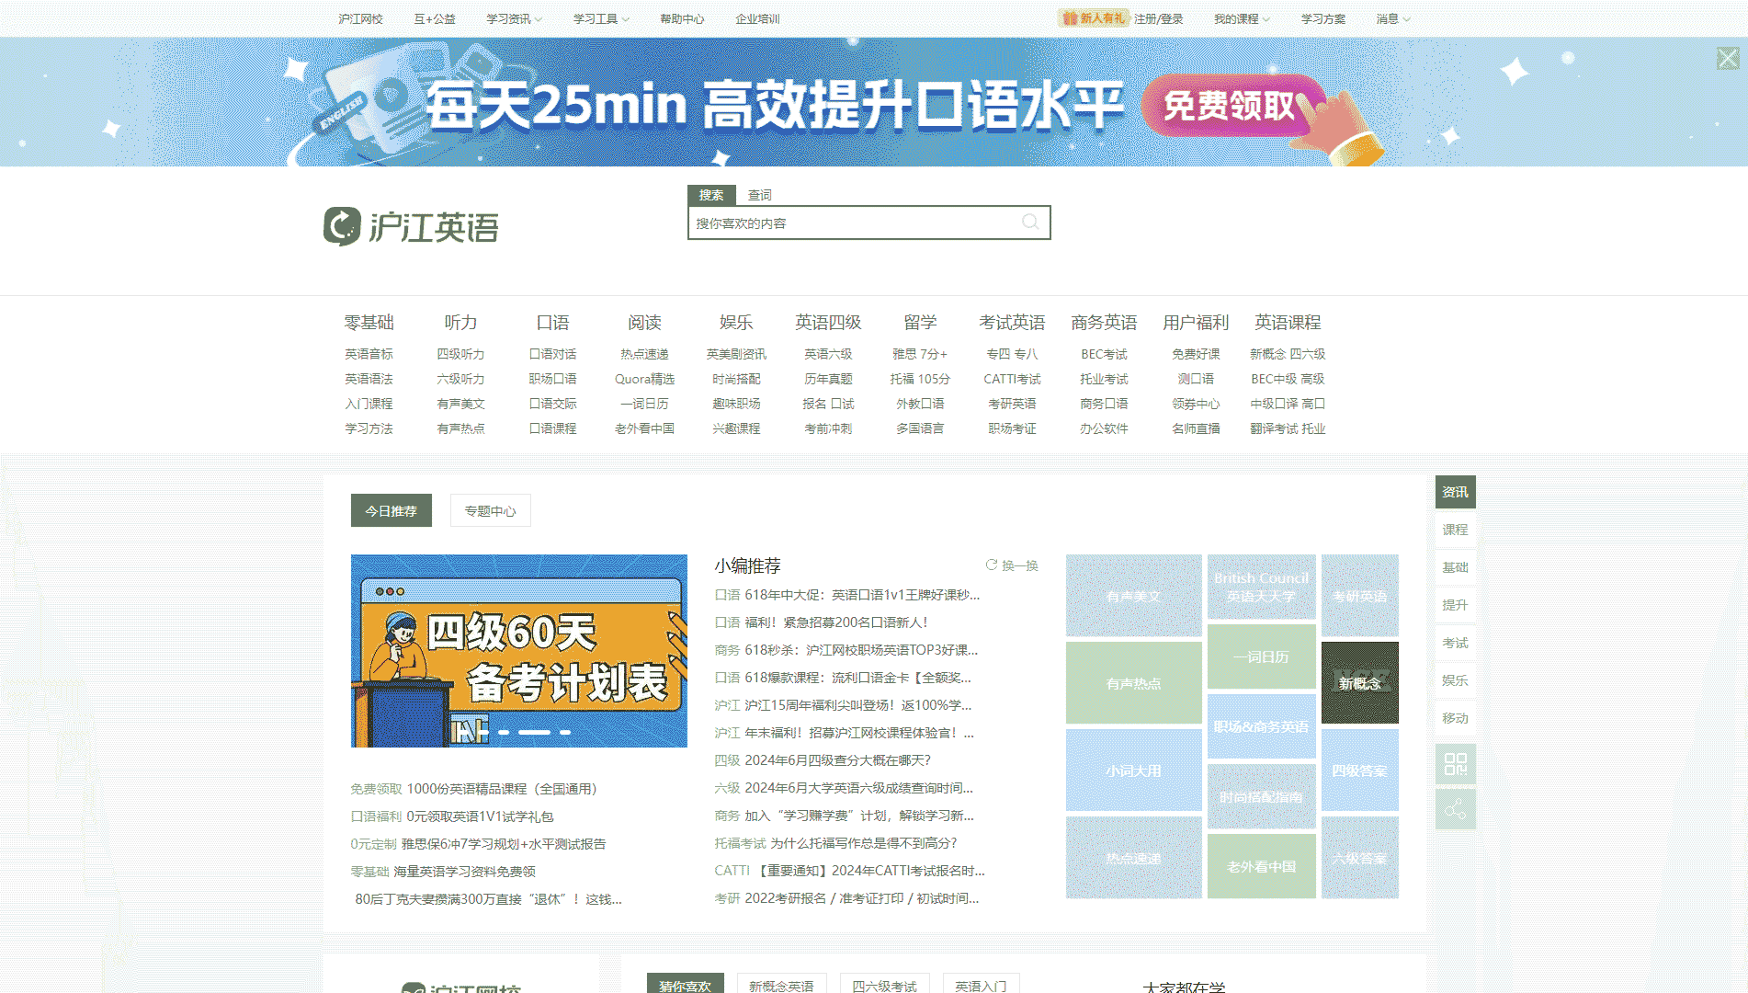The image size is (1748, 993).
Task: Select the 查词 tab
Action: (760, 195)
